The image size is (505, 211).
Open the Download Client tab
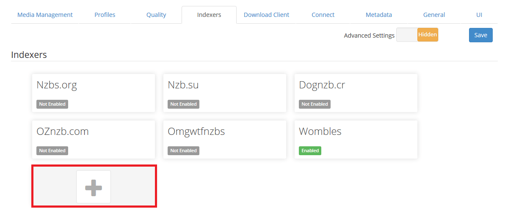[x=266, y=15]
